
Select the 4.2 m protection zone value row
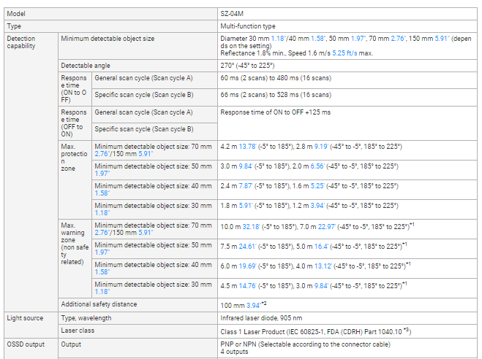(x=347, y=150)
